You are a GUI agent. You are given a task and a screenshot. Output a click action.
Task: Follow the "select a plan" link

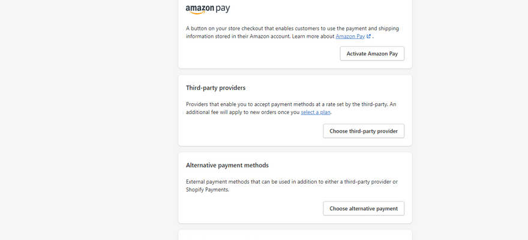point(316,112)
